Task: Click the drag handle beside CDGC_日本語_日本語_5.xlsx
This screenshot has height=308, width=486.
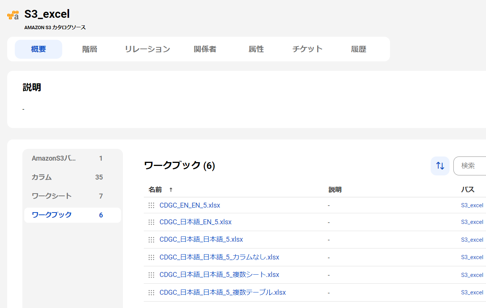Action: pyautogui.click(x=151, y=239)
